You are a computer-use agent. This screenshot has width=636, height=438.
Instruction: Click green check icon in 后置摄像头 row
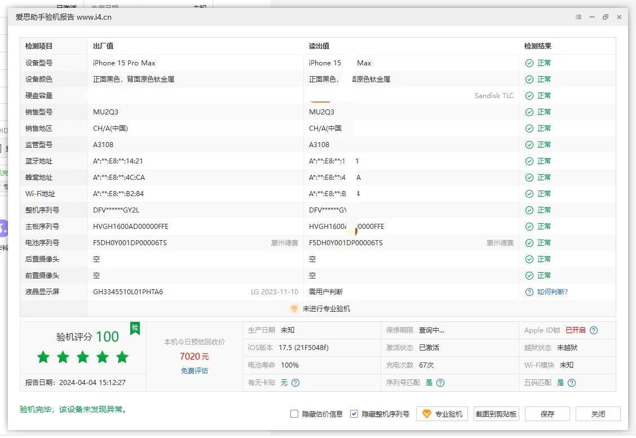[529, 259]
